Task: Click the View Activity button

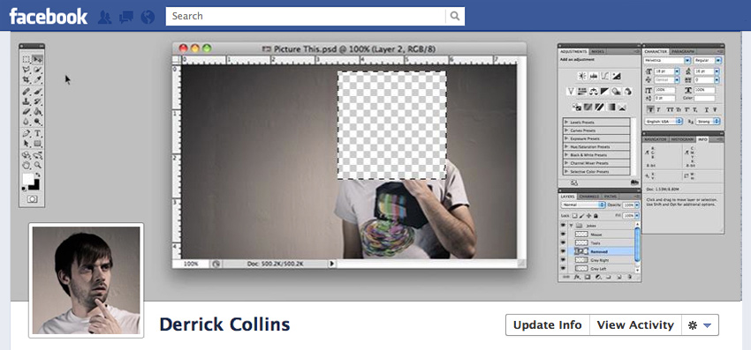Action: click(x=635, y=325)
